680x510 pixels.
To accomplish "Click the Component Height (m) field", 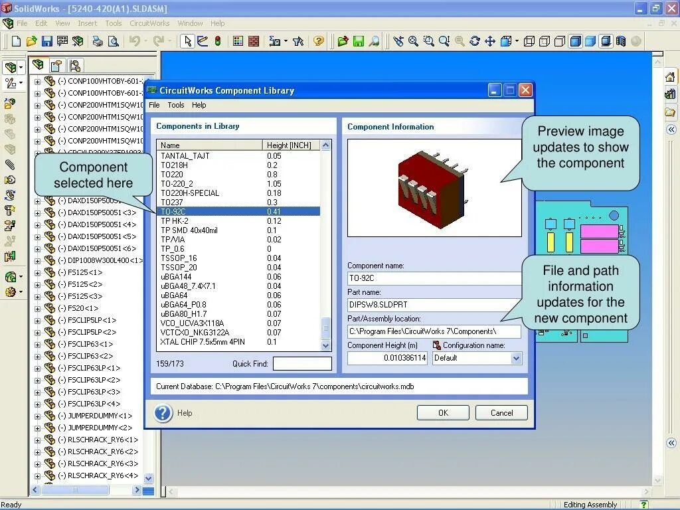I will tap(387, 358).
